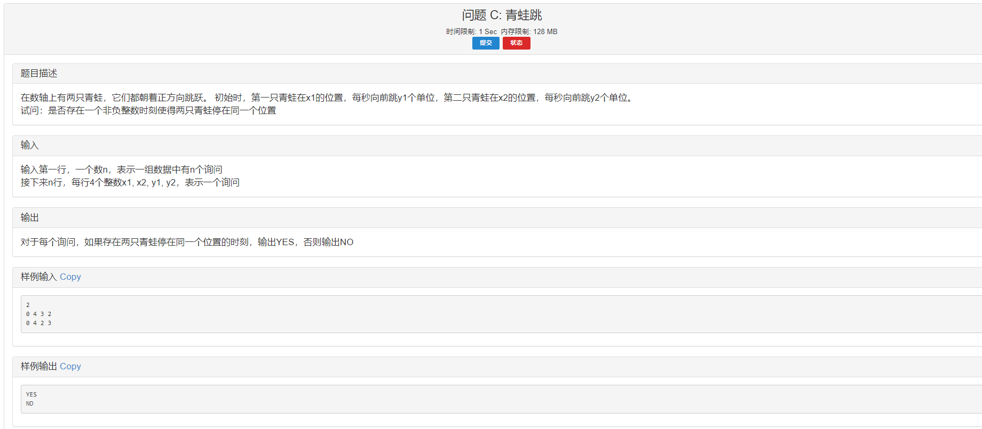
Task: Click the red 状态 status button
Action: (x=516, y=43)
